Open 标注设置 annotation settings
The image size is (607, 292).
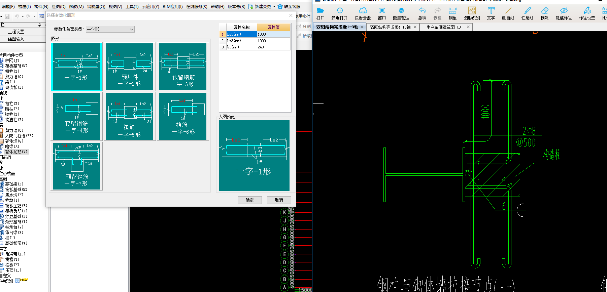[587, 13]
